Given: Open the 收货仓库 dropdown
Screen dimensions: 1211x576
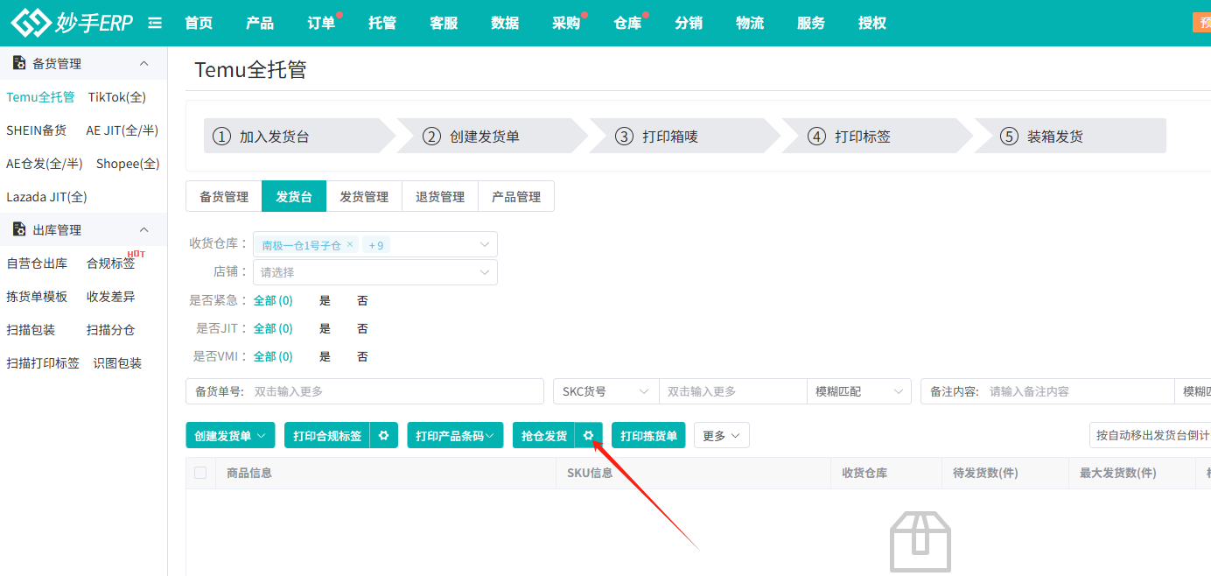Looking at the screenshot, I should [375, 244].
